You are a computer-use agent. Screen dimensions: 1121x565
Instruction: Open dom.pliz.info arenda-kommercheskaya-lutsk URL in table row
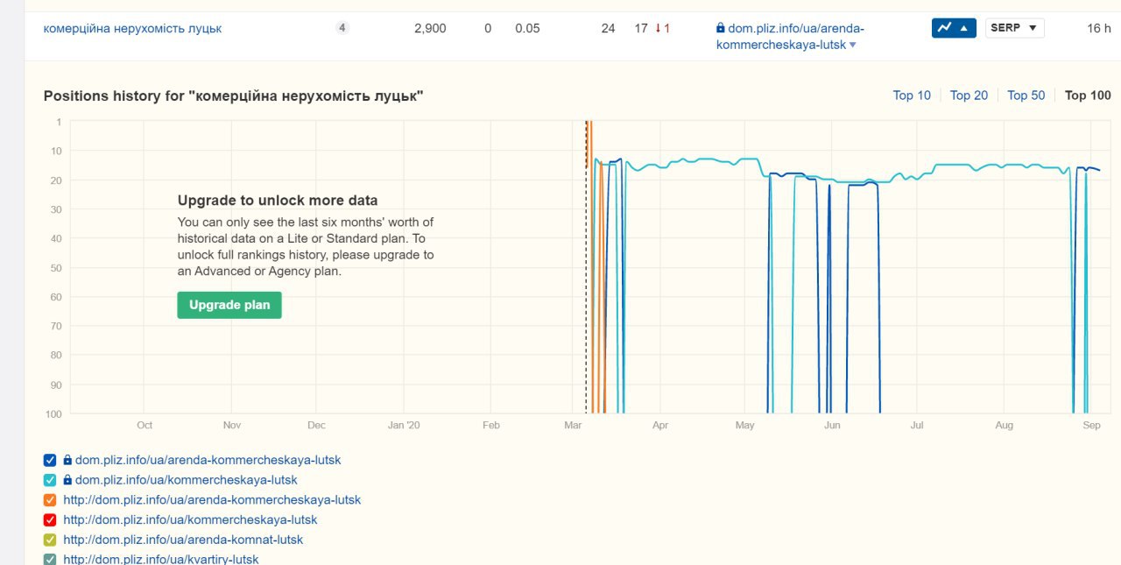tap(790, 36)
